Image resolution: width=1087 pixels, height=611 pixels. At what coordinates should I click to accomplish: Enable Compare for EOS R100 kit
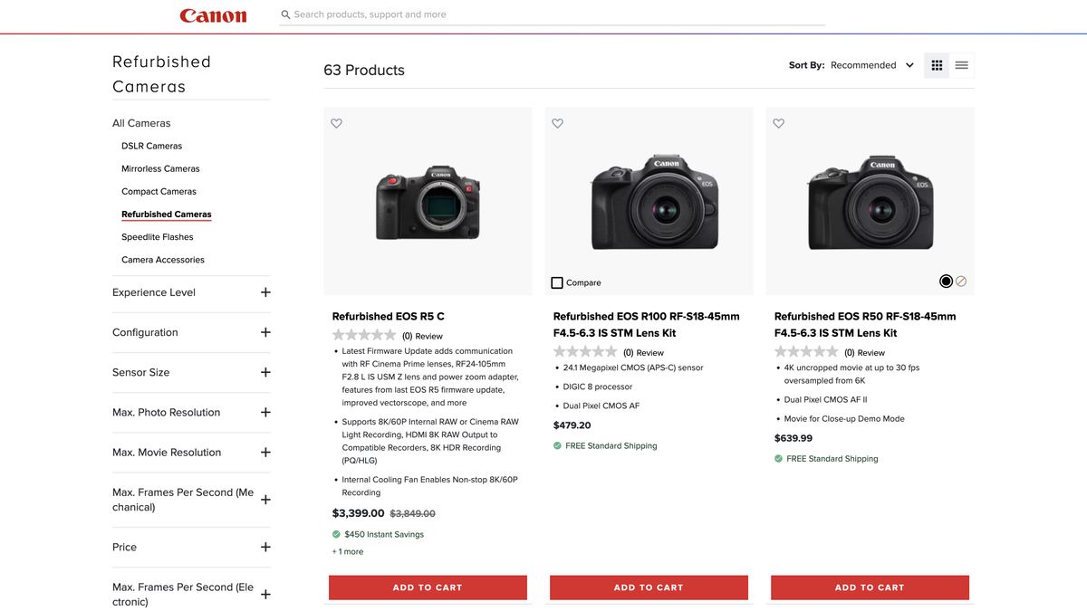pos(555,282)
